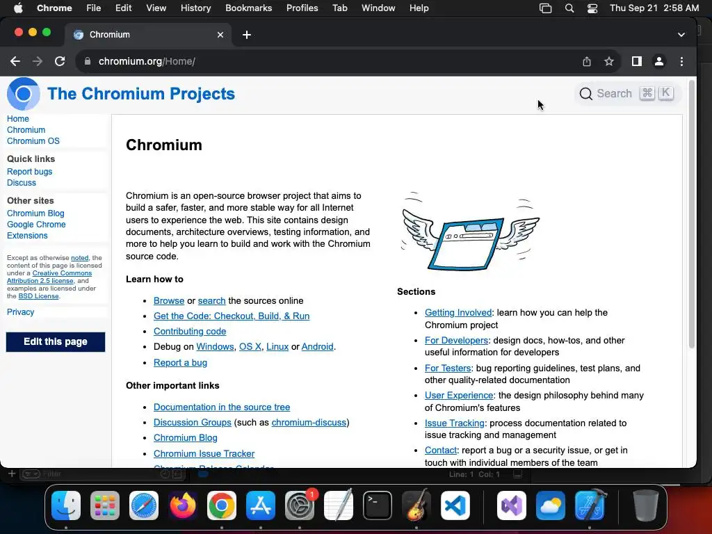Click the Edit this page button

pyautogui.click(x=56, y=342)
